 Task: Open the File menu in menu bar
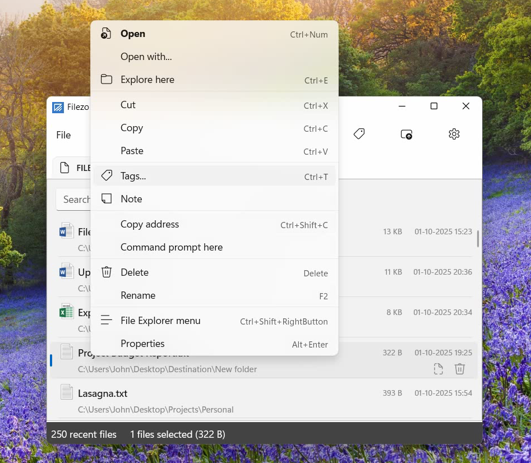(63, 135)
